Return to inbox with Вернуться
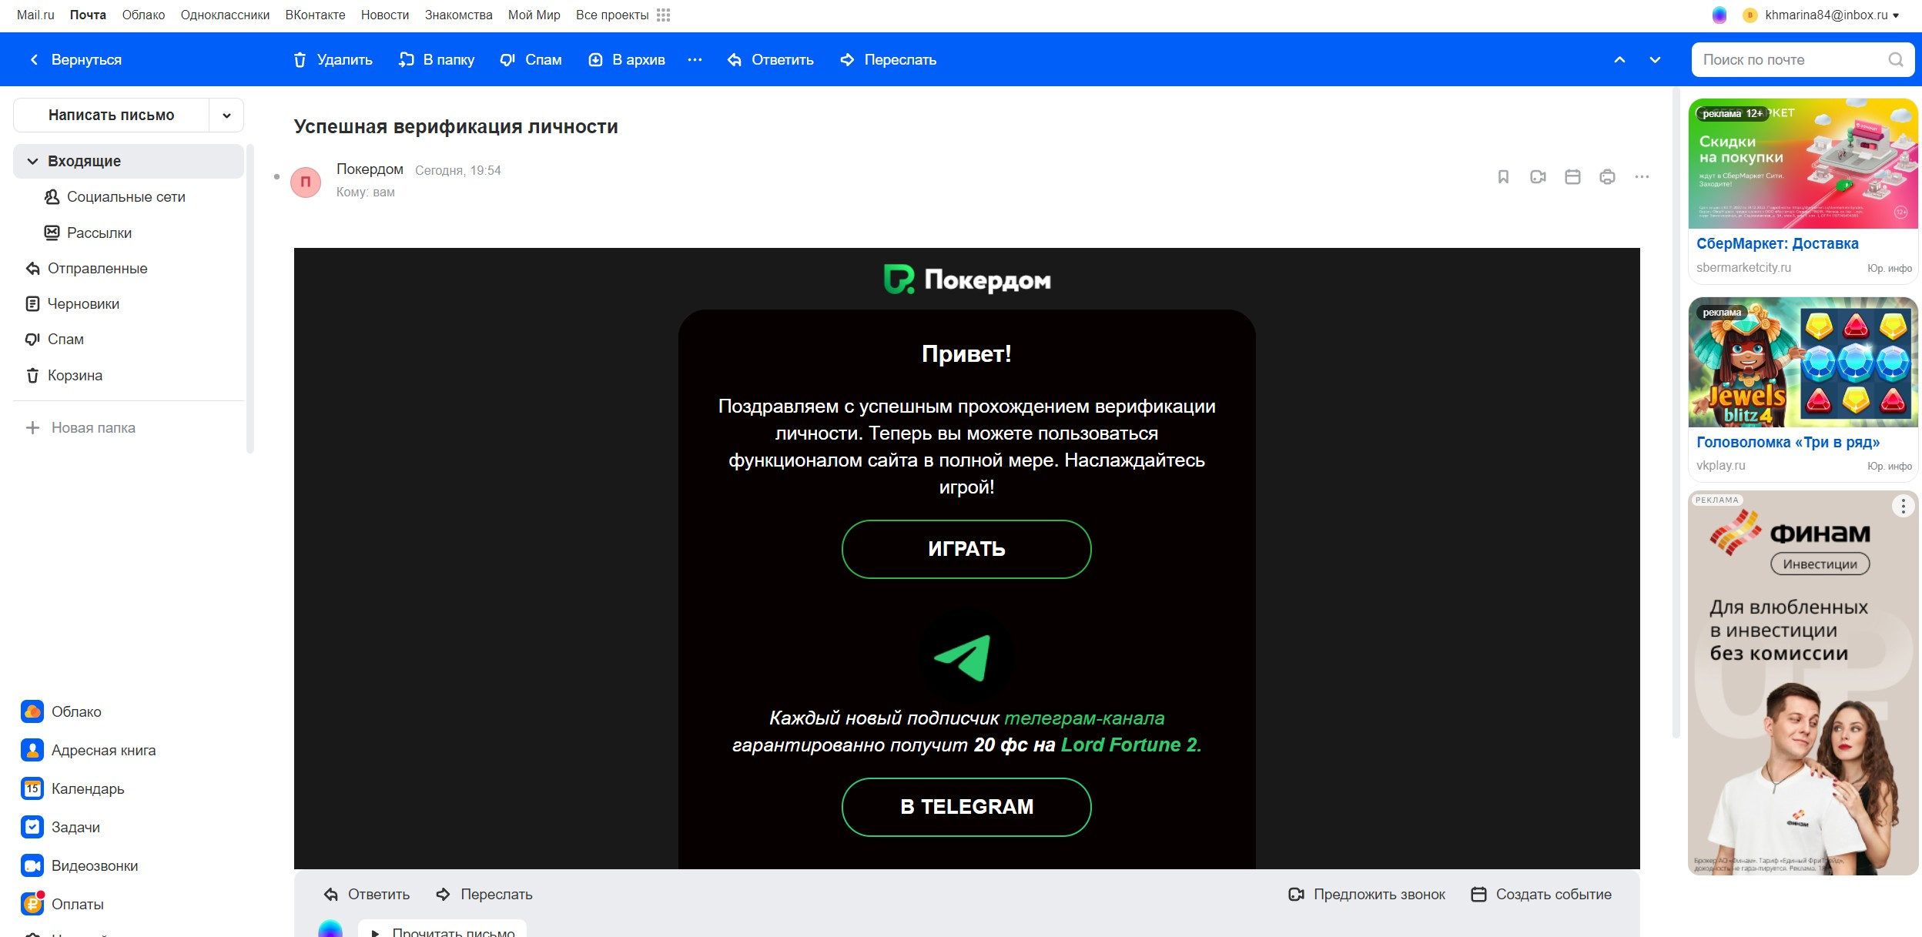 point(75,59)
